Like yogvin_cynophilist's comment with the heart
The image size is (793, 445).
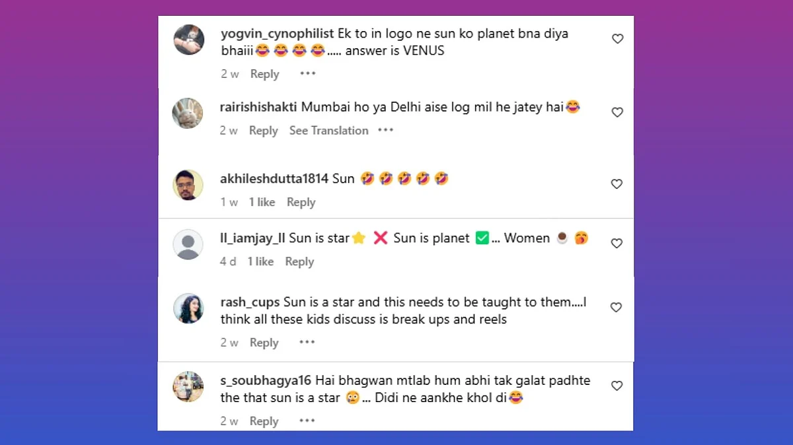[x=617, y=39]
